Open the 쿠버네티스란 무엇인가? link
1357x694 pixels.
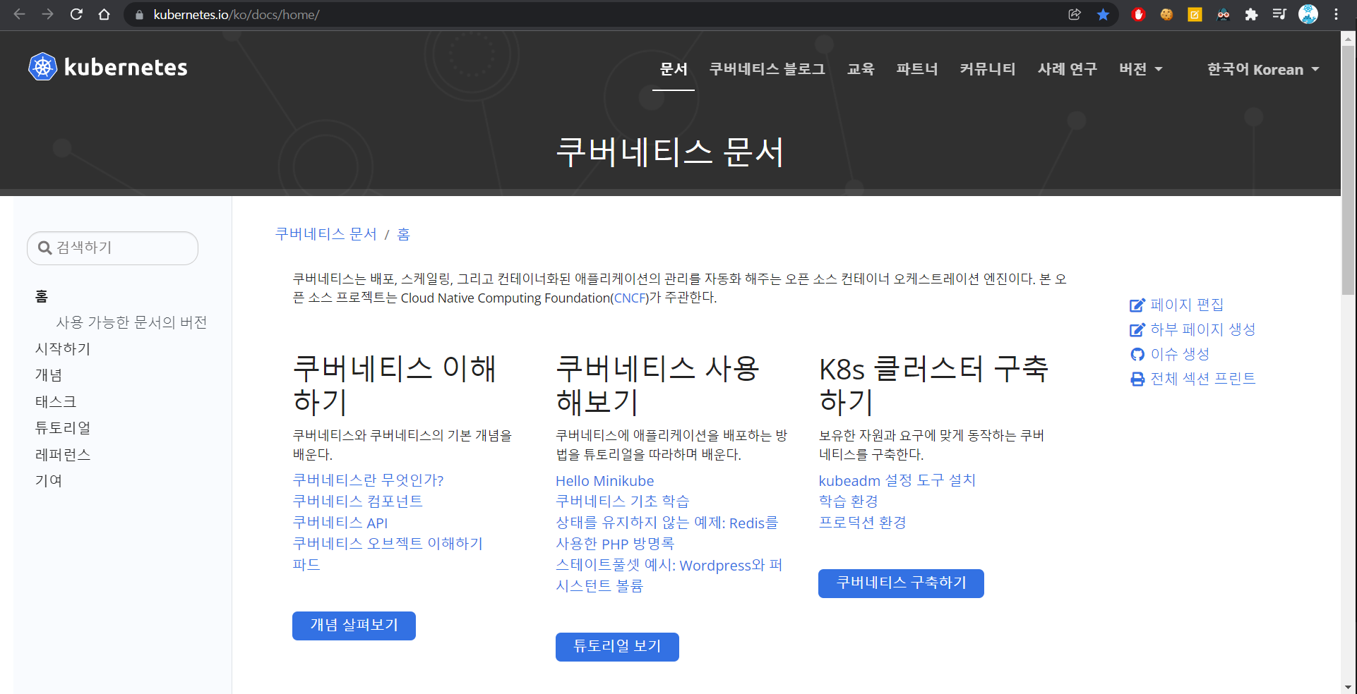click(x=368, y=480)
